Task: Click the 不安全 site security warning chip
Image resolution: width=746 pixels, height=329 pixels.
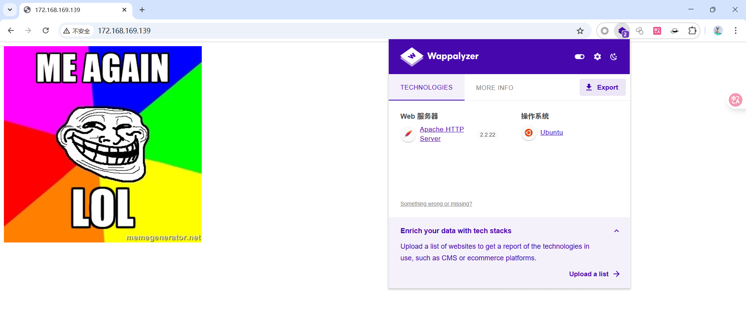Action: point(77,31)
